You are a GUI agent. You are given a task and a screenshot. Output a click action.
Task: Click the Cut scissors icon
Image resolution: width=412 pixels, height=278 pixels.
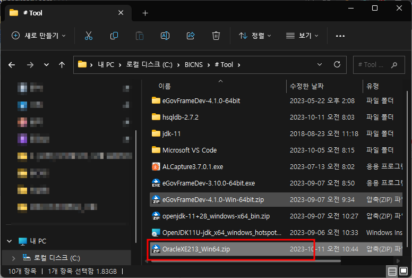point(89,36)
